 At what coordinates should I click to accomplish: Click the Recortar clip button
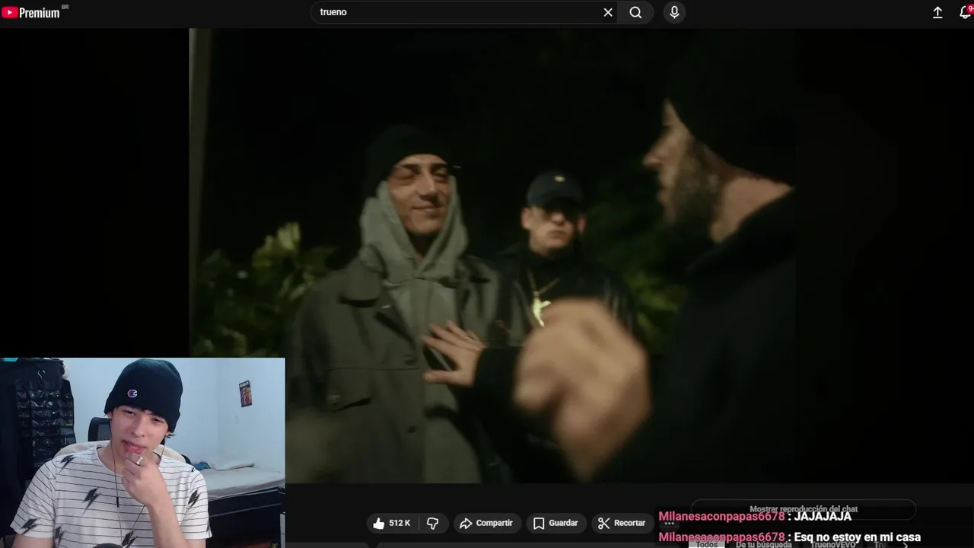click(622, 523)
